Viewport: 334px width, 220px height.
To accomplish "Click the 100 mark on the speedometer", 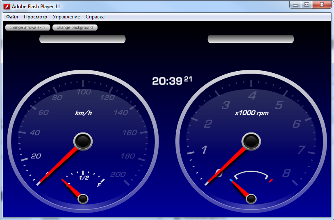I will 84,92.
